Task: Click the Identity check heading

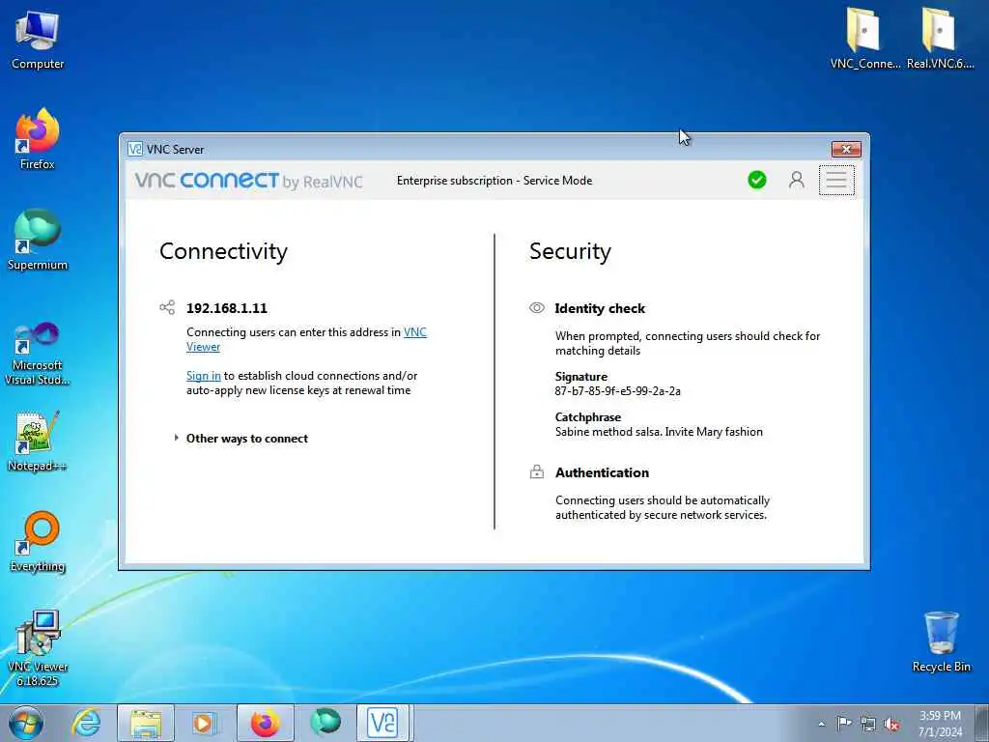Action: point(600,308)
